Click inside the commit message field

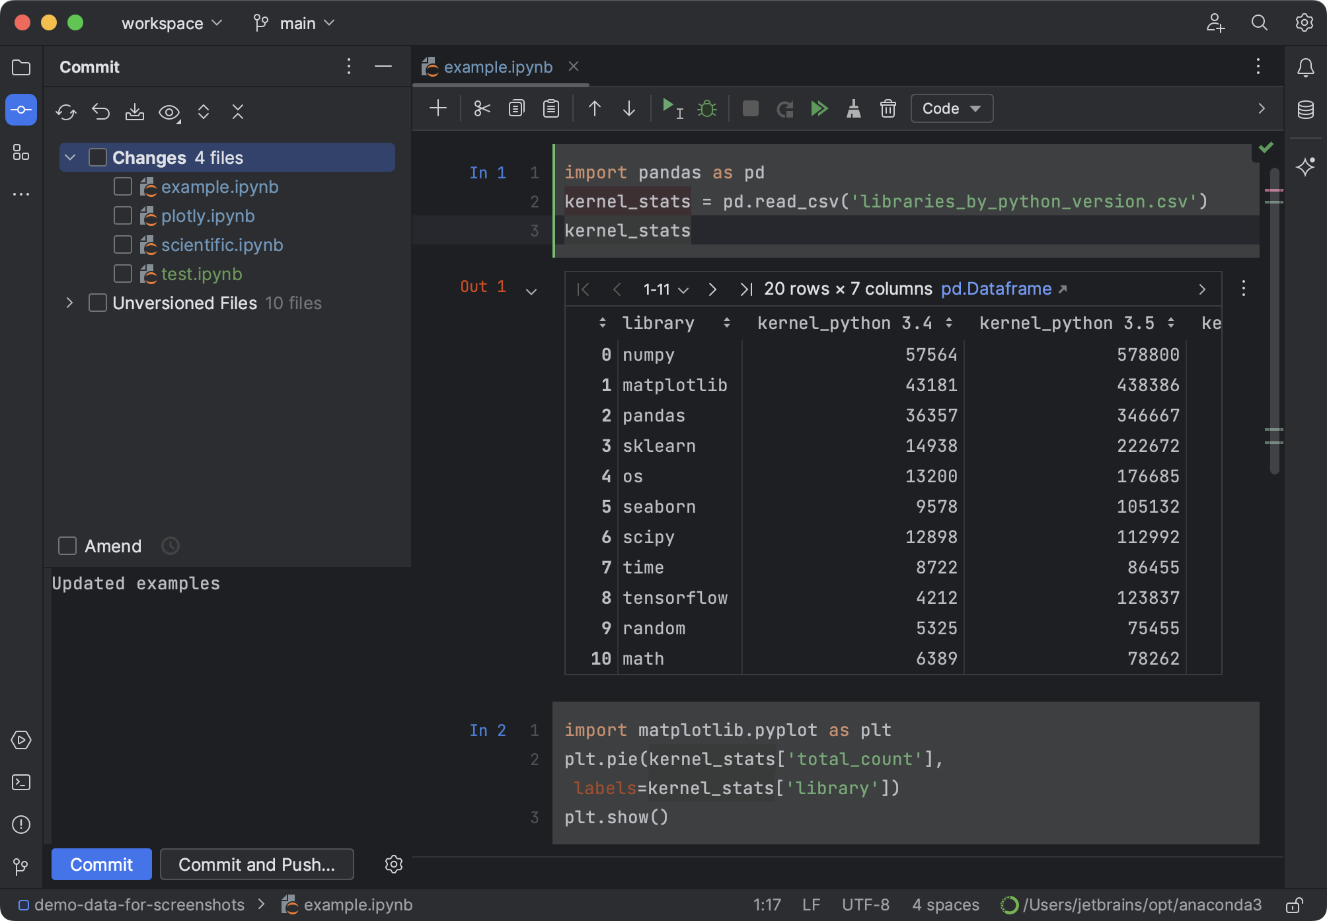[198, 583]
